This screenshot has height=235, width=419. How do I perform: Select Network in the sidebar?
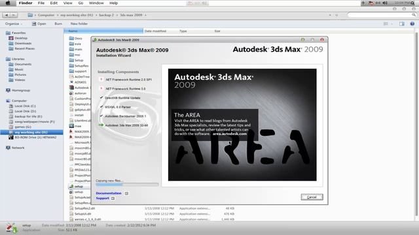click(15, 148)
